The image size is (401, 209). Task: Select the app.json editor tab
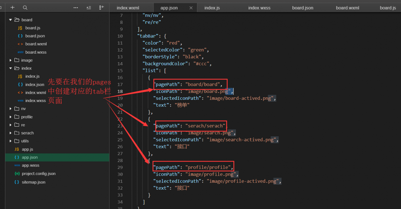tap(169, 8)
